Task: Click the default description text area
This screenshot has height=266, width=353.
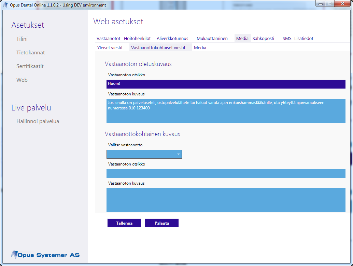Action: (x=226, y=111)
